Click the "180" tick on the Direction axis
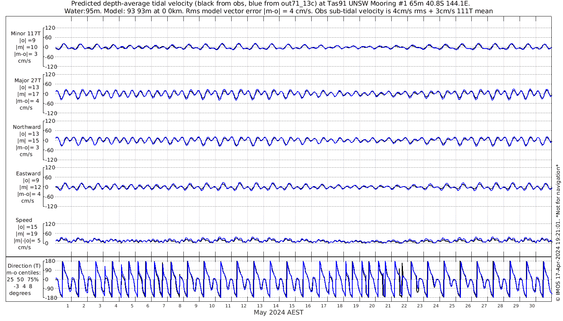 point(50,261)
